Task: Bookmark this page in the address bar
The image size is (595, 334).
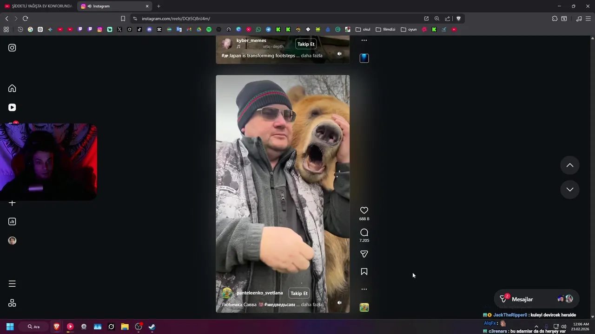Action: coord(123,19)
